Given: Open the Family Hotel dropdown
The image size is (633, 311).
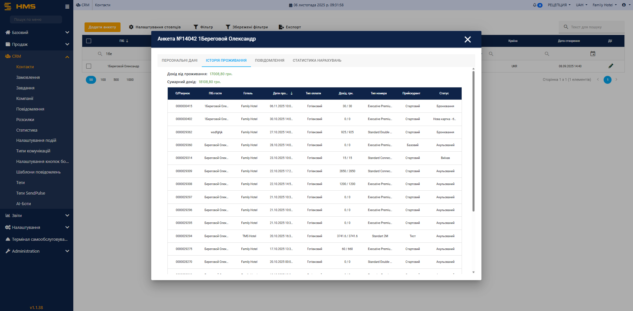Looking at the screenshot, I should point(604,5).
